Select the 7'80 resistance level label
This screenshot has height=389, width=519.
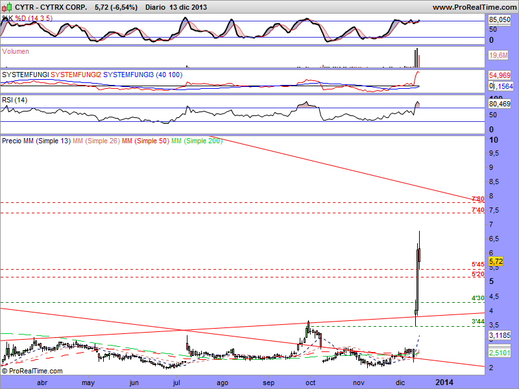pos(478,199)
